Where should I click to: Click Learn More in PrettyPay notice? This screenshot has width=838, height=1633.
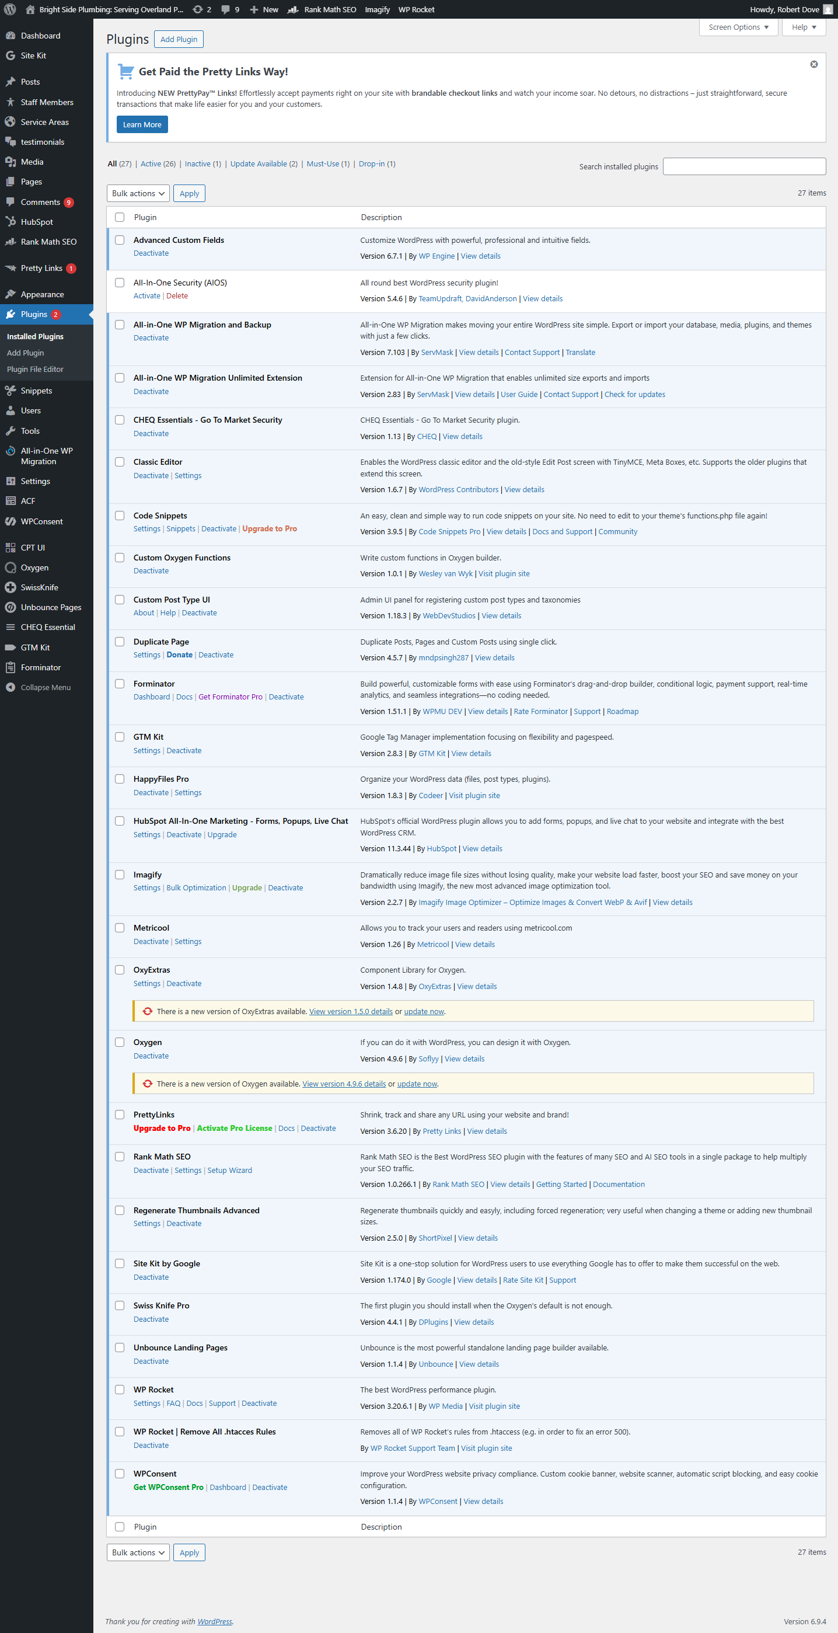click(x=142, y=125)
